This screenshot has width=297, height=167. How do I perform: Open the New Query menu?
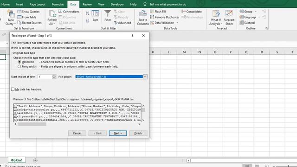[11, 18]
